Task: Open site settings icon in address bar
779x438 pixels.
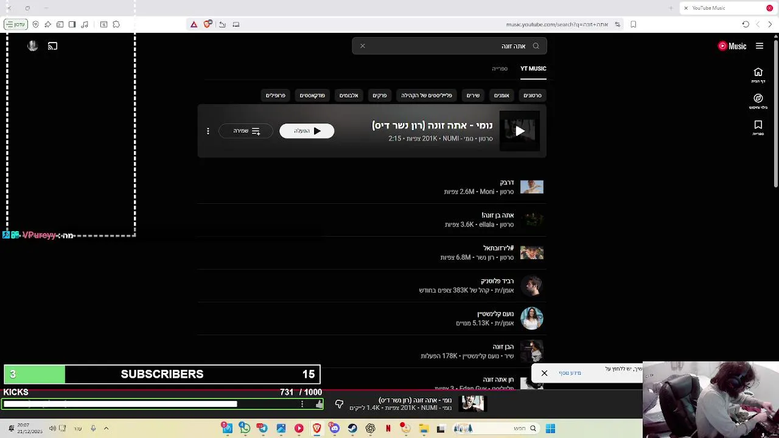Action: point(617,24)
